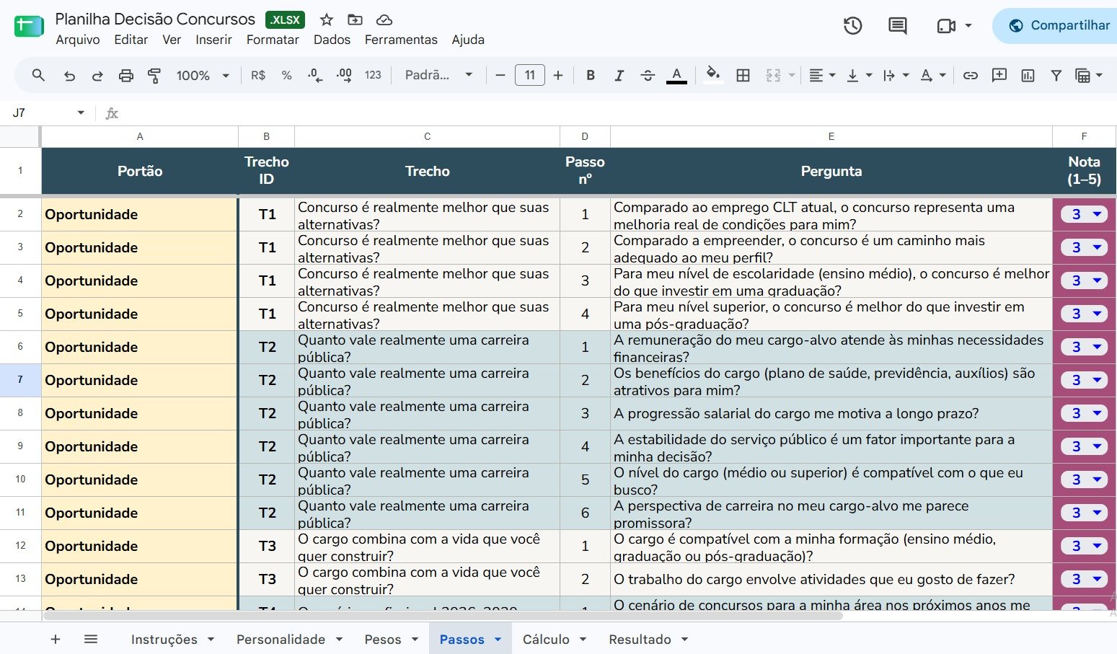Open the Formatar menu
1117x654 pixels.
pyautogui.click(x=273, y=40)
